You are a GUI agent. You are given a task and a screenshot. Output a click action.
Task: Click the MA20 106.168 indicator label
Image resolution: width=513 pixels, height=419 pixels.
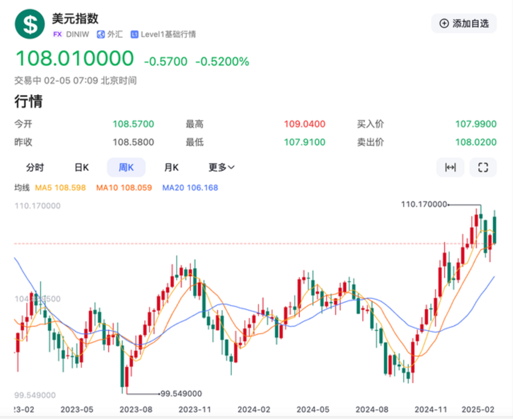[190, 188]
